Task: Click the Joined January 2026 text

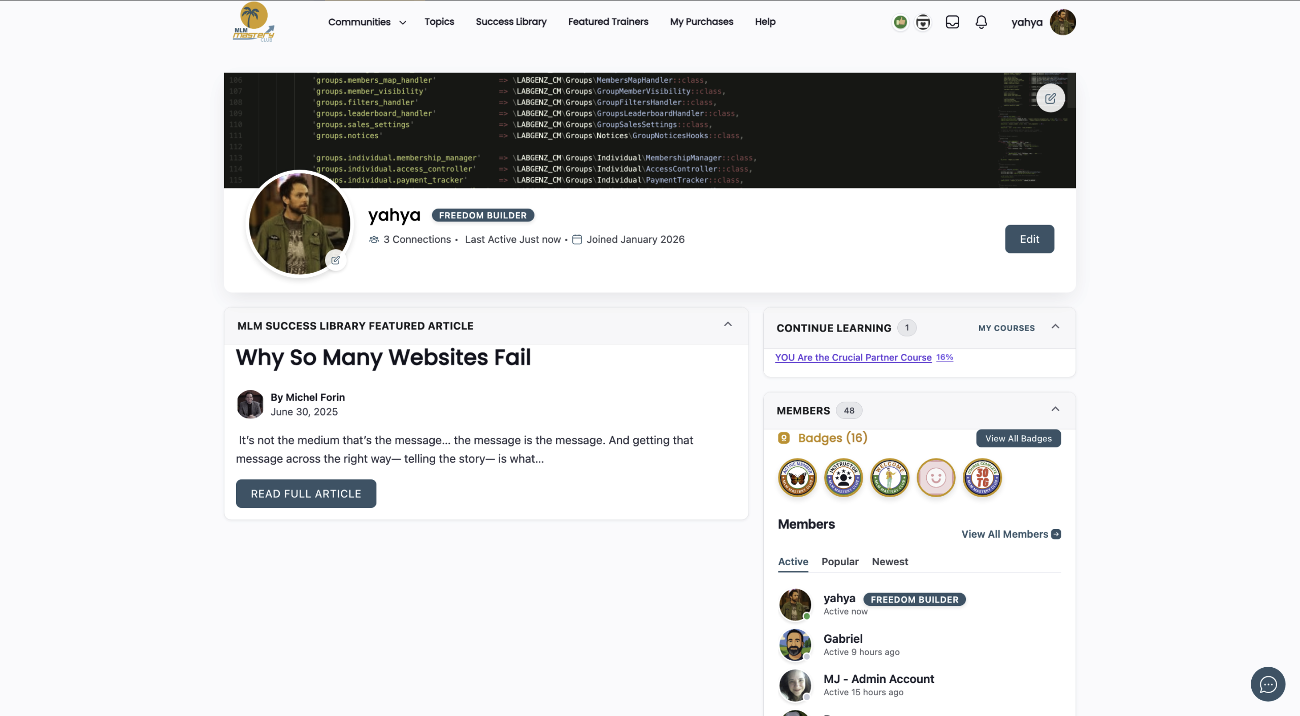Action: pos(636,240)
